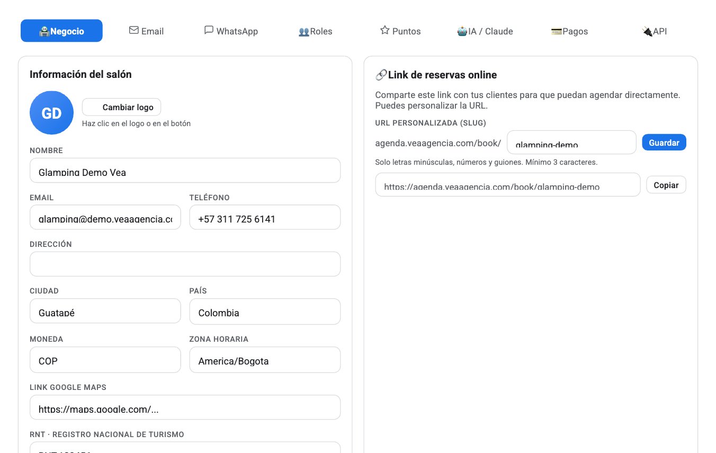
Task: Click the "Información del salón" heading
Action: pos(80,74)
